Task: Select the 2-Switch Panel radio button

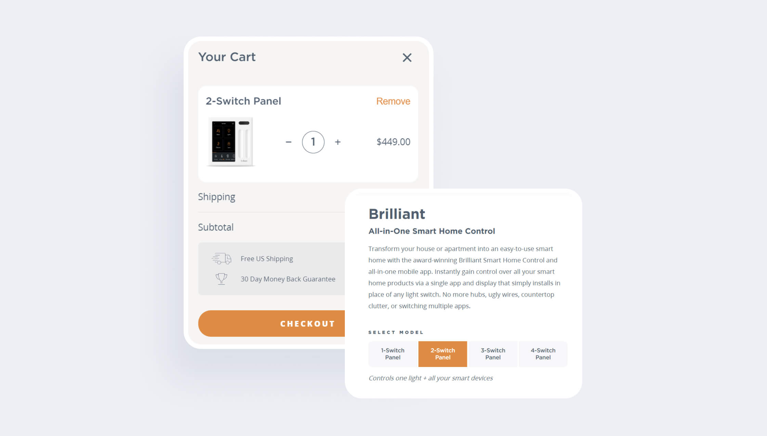Action: (442, 353)
